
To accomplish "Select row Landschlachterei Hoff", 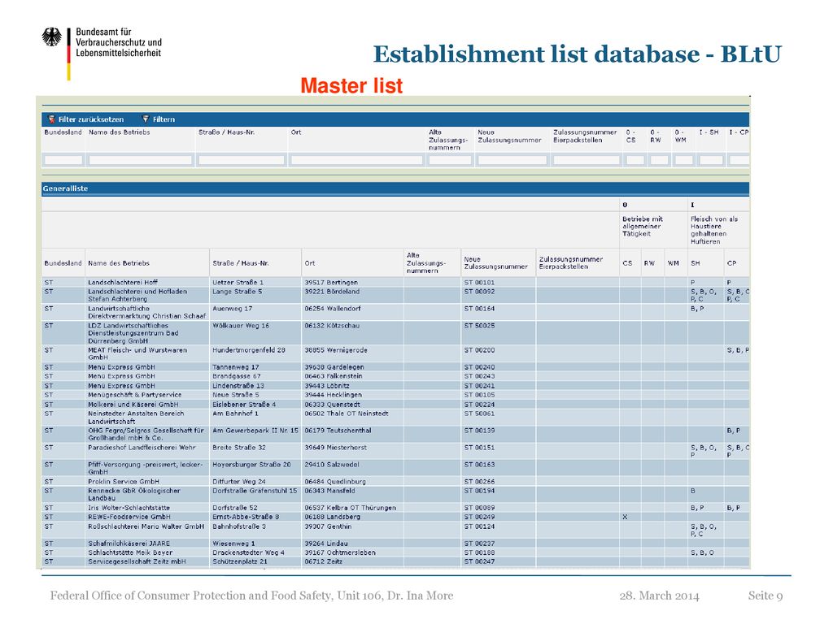I will (x=395, y=282).
